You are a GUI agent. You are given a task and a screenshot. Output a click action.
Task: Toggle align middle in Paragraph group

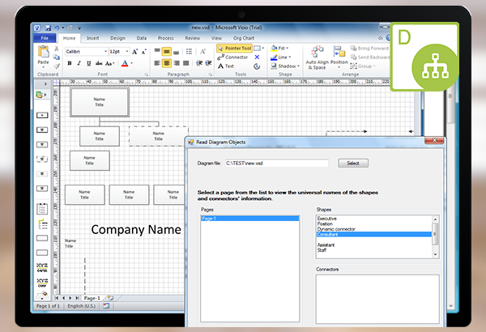point(166,51)
